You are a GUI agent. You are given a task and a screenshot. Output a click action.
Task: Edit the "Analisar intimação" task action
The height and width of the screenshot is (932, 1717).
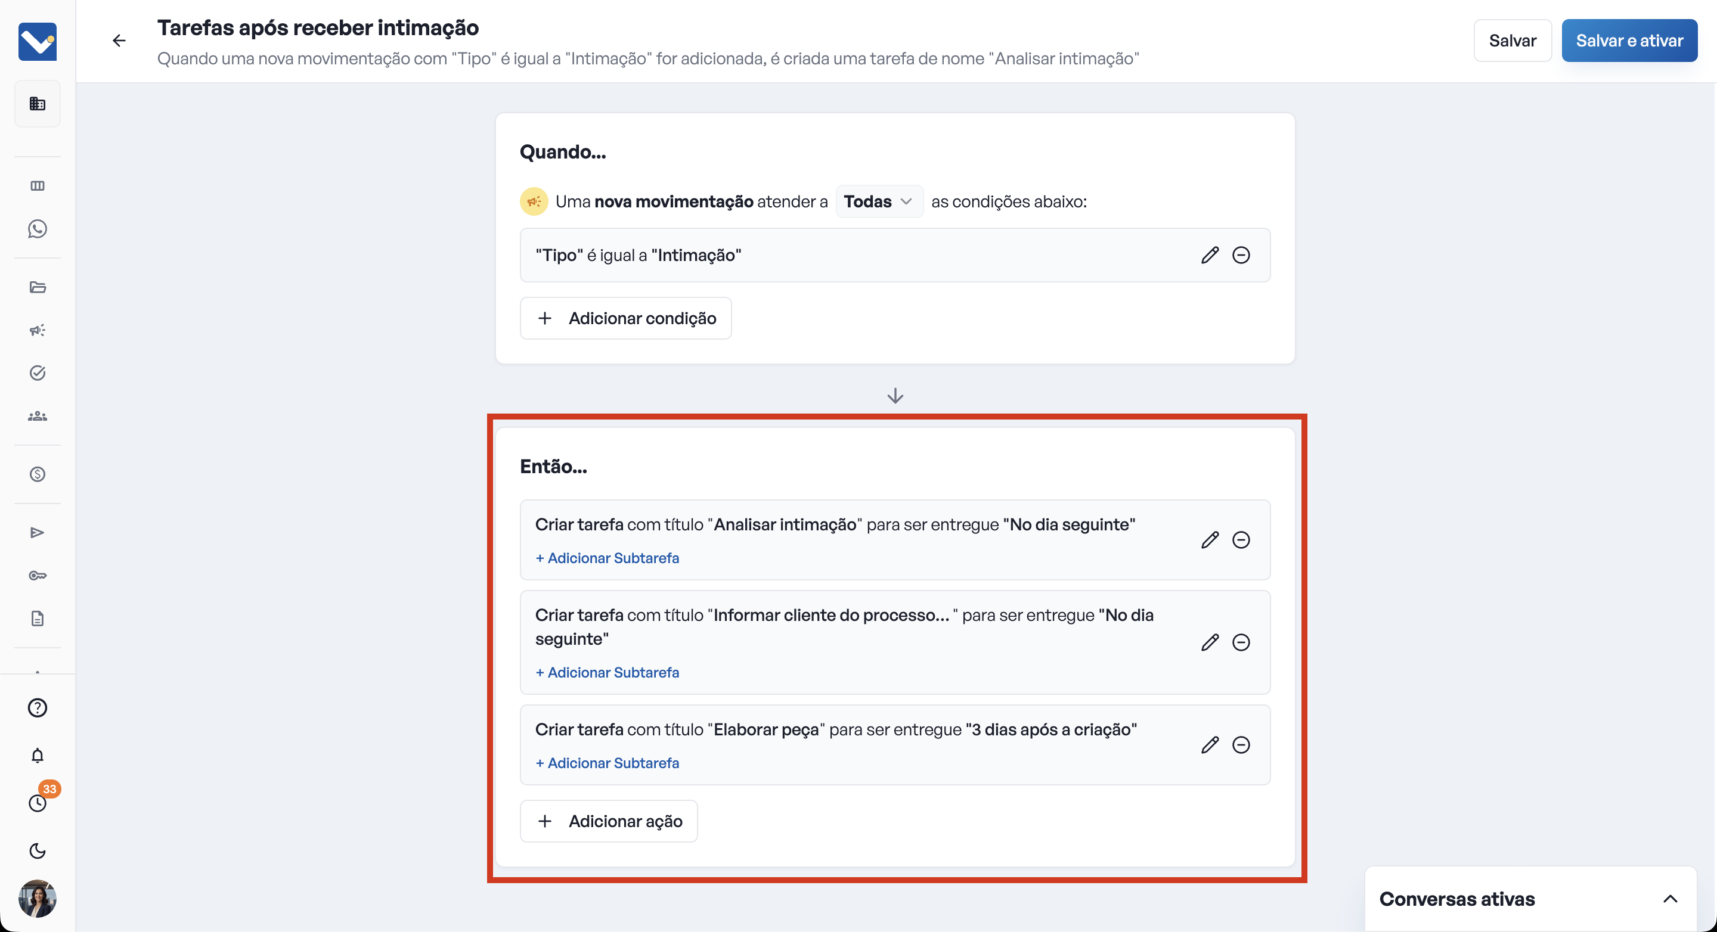[x=1210, y=540]
